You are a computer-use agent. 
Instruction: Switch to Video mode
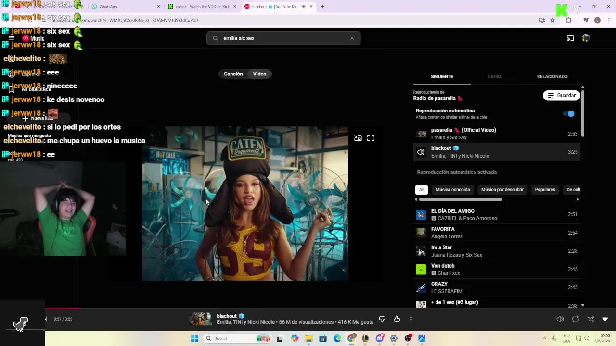click(259, 74)
